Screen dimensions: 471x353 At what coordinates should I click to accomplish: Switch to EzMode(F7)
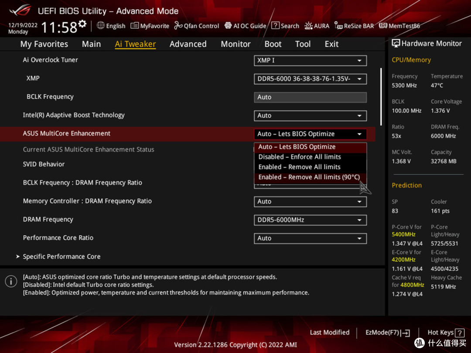(388, 333)
